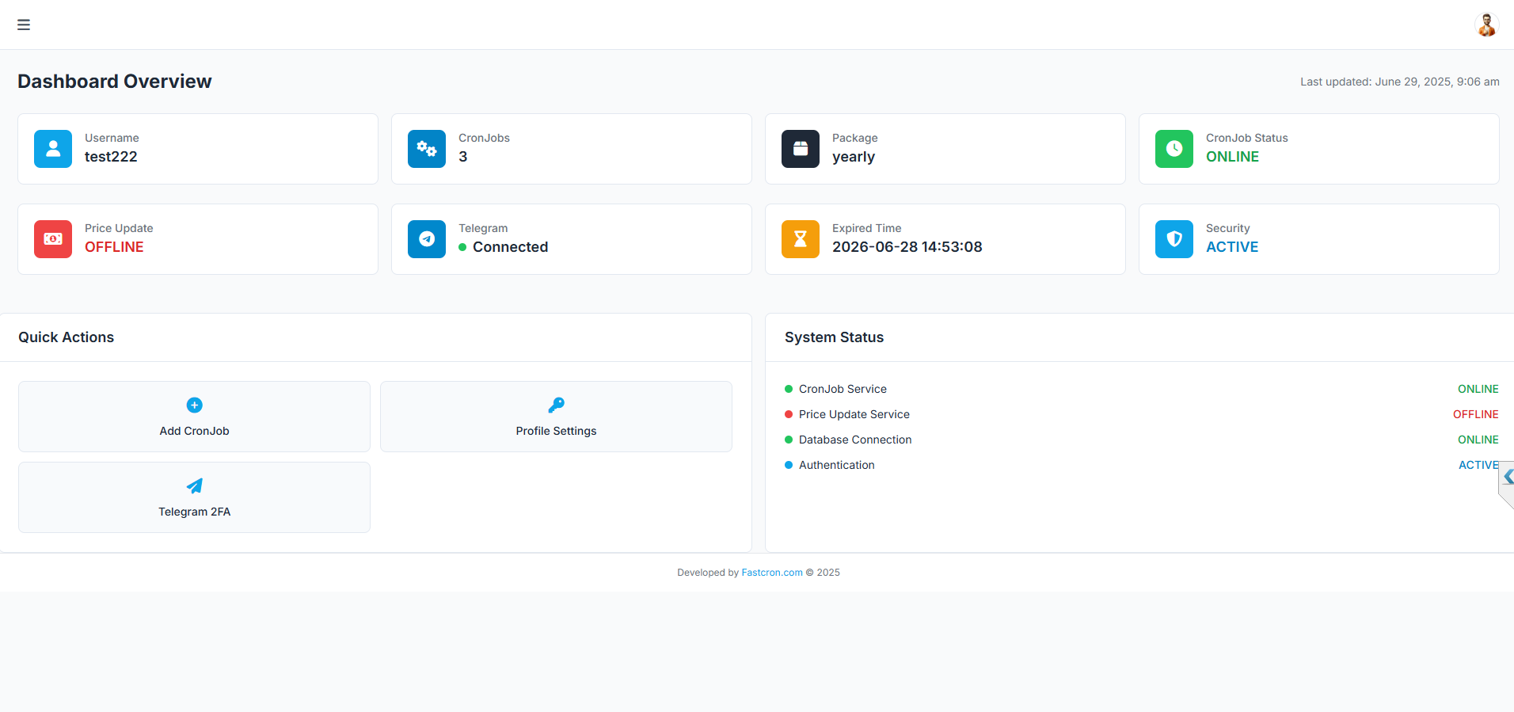Expand the side panel chevron tab
The image size is (1514, 712).
[x=1508, y=477]
